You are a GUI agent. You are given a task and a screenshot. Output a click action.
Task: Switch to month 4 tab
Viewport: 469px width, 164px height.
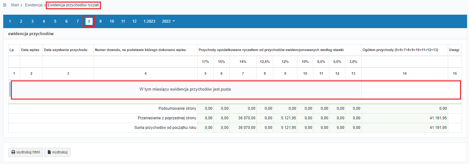pyautogui.click(x=44, y=21)
